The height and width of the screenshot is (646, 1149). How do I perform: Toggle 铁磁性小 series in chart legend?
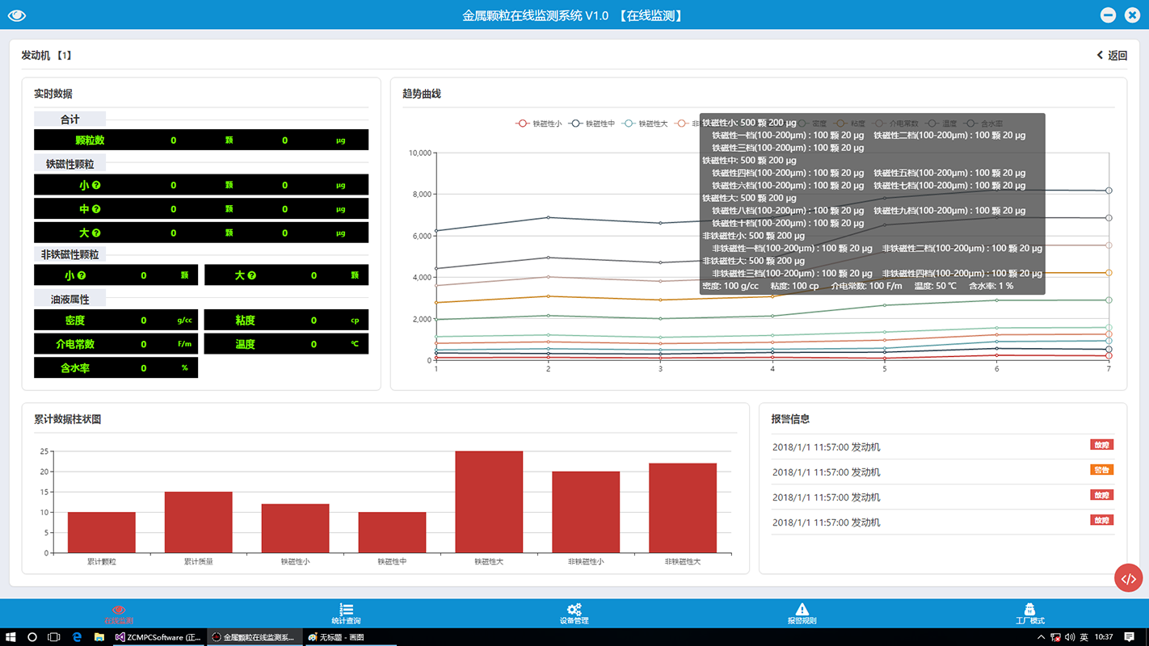pyautogui.click(x=538, y=124)
